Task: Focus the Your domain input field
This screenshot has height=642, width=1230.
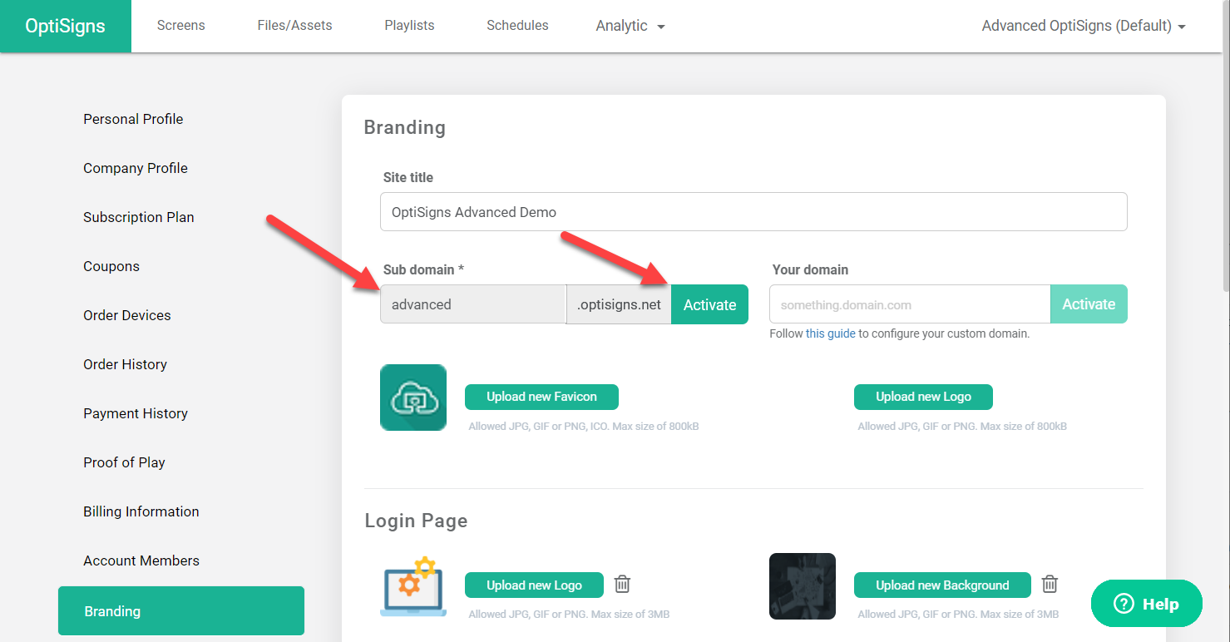Action: [910, 304]
